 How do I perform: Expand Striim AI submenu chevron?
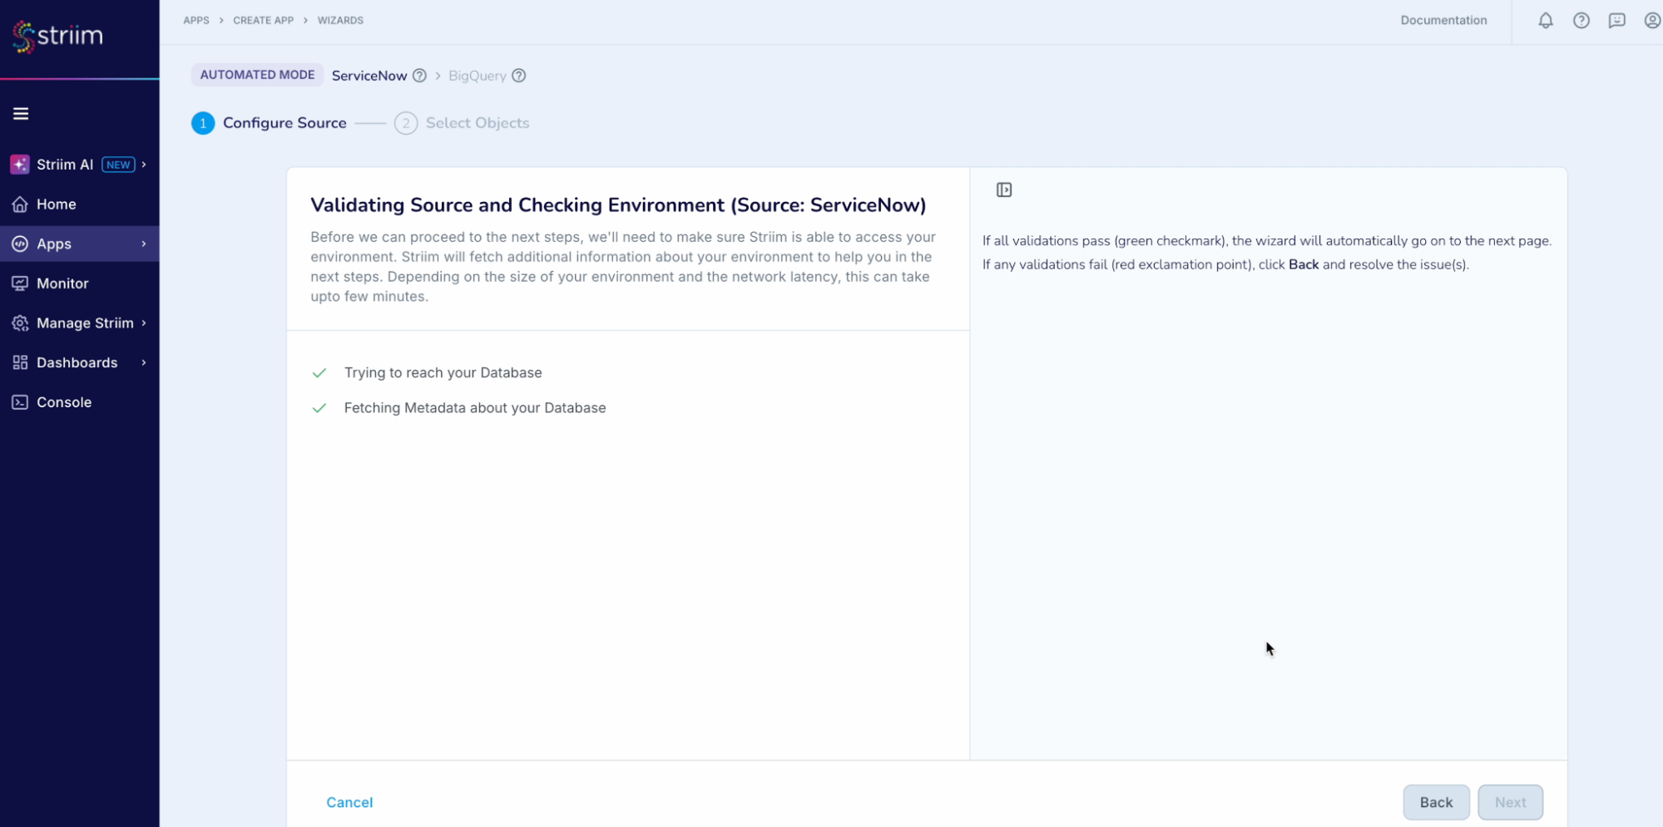point(144,165)
